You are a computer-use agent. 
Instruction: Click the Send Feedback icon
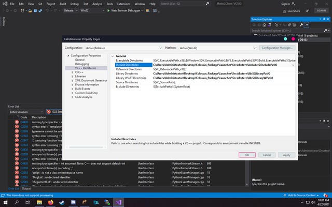click(x=307, y=10)
